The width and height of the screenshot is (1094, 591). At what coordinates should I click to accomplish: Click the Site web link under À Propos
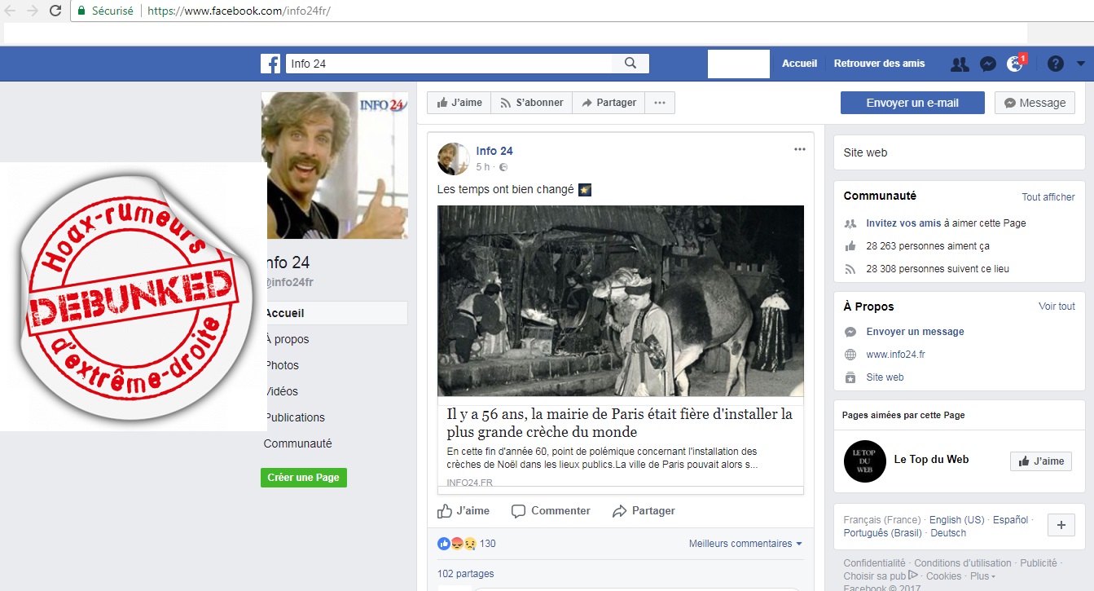click(x=885, y=377)
